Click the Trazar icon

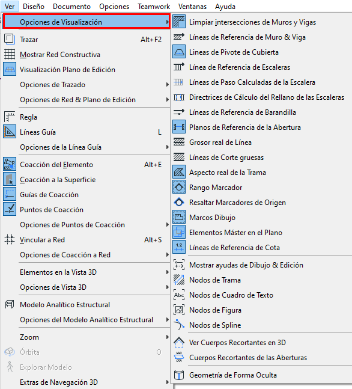[x=10, y=40]
